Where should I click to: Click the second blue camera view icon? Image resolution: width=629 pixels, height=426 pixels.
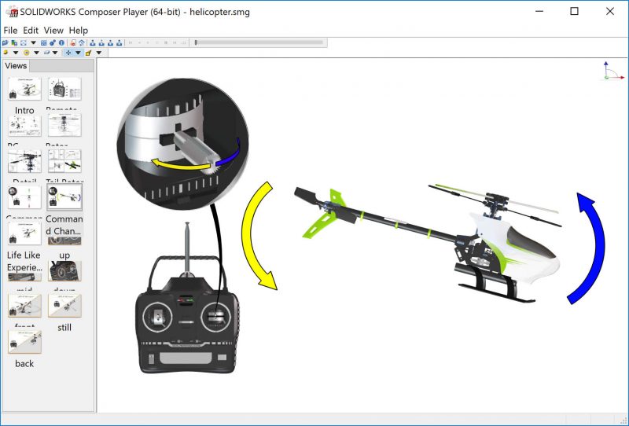coord(101,43)
